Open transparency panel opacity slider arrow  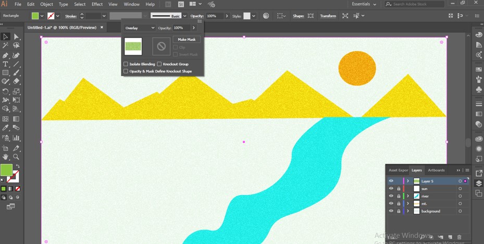tap(193, 28)
